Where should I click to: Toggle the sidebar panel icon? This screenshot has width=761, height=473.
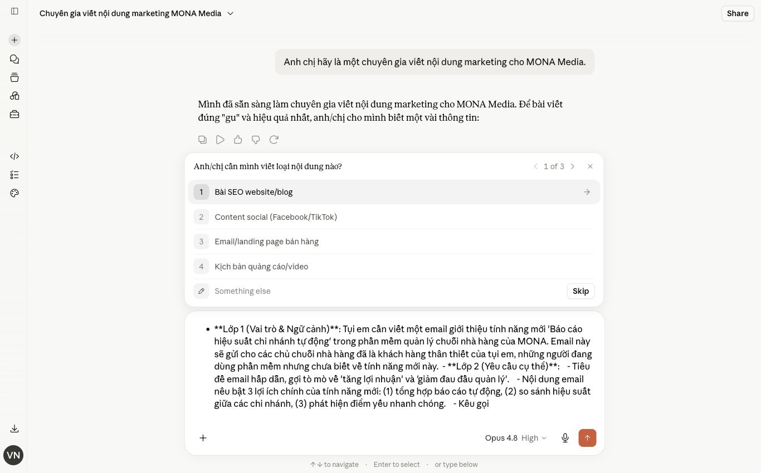pyautogui.click(x=14, y=11)
